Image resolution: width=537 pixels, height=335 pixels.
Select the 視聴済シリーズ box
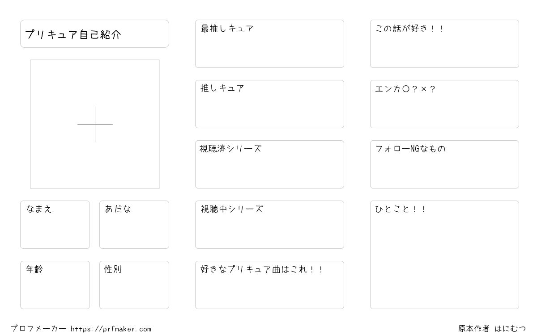(269, 164)
